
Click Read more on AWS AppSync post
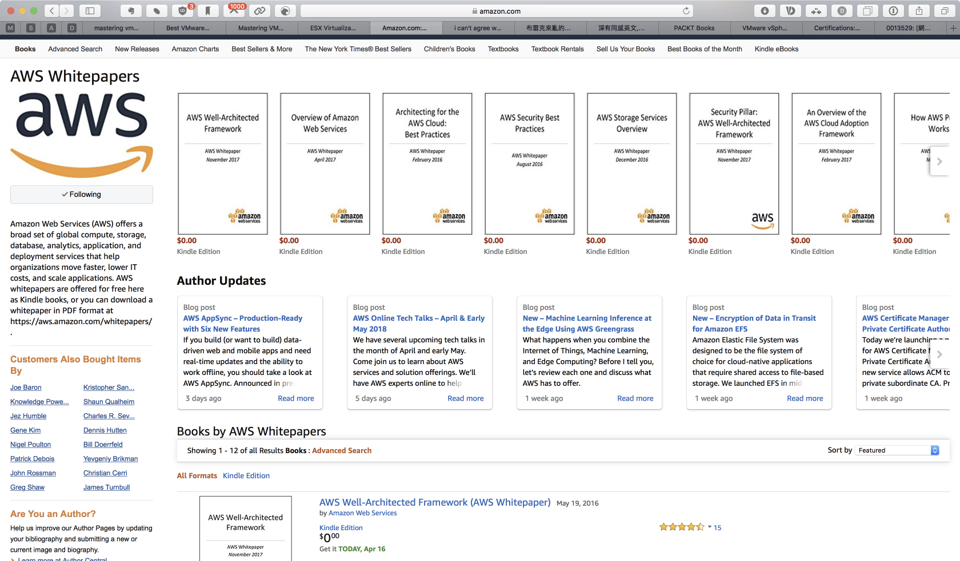coord(295,398)
